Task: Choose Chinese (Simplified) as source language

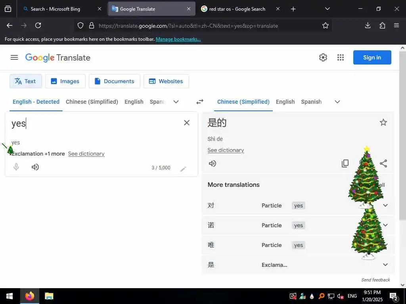Action: point(92,102)
